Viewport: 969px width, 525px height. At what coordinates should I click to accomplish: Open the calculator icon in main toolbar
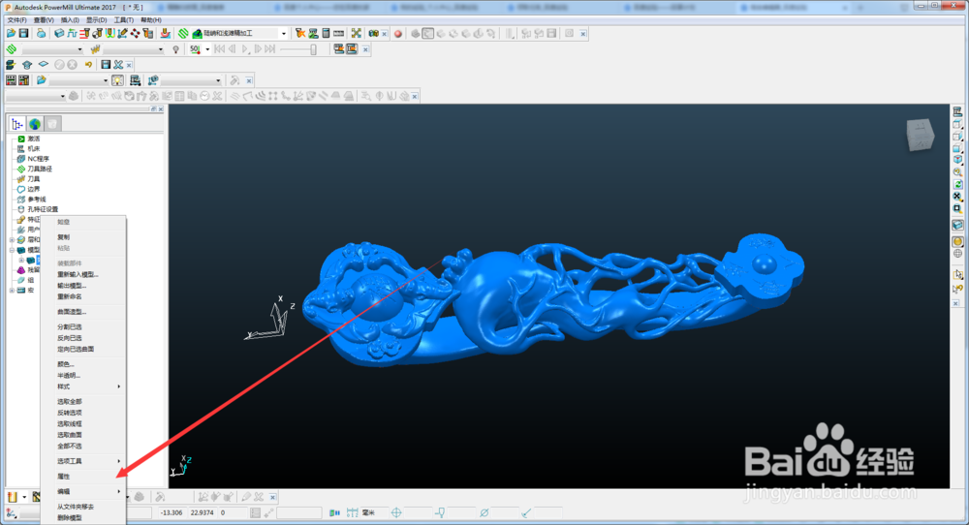click(x=326, y=33)
